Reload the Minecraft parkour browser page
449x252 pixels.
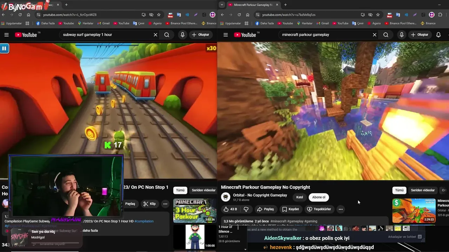click(x=239, y=15)
